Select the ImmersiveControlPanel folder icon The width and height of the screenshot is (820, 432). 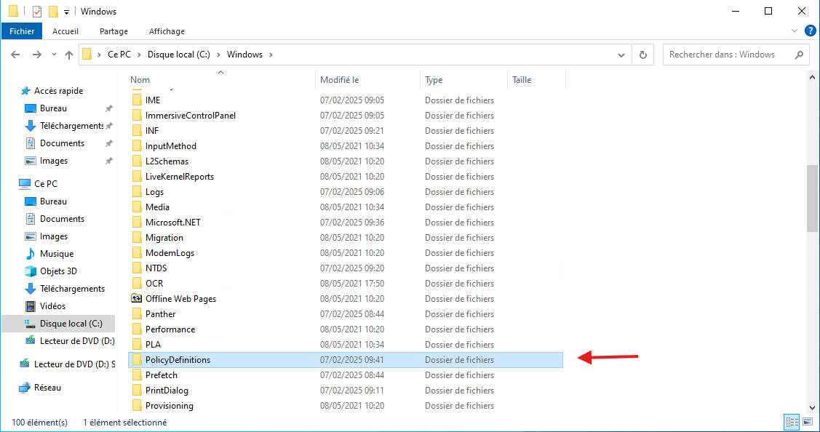pyautogui.click(x=137, y=116)
